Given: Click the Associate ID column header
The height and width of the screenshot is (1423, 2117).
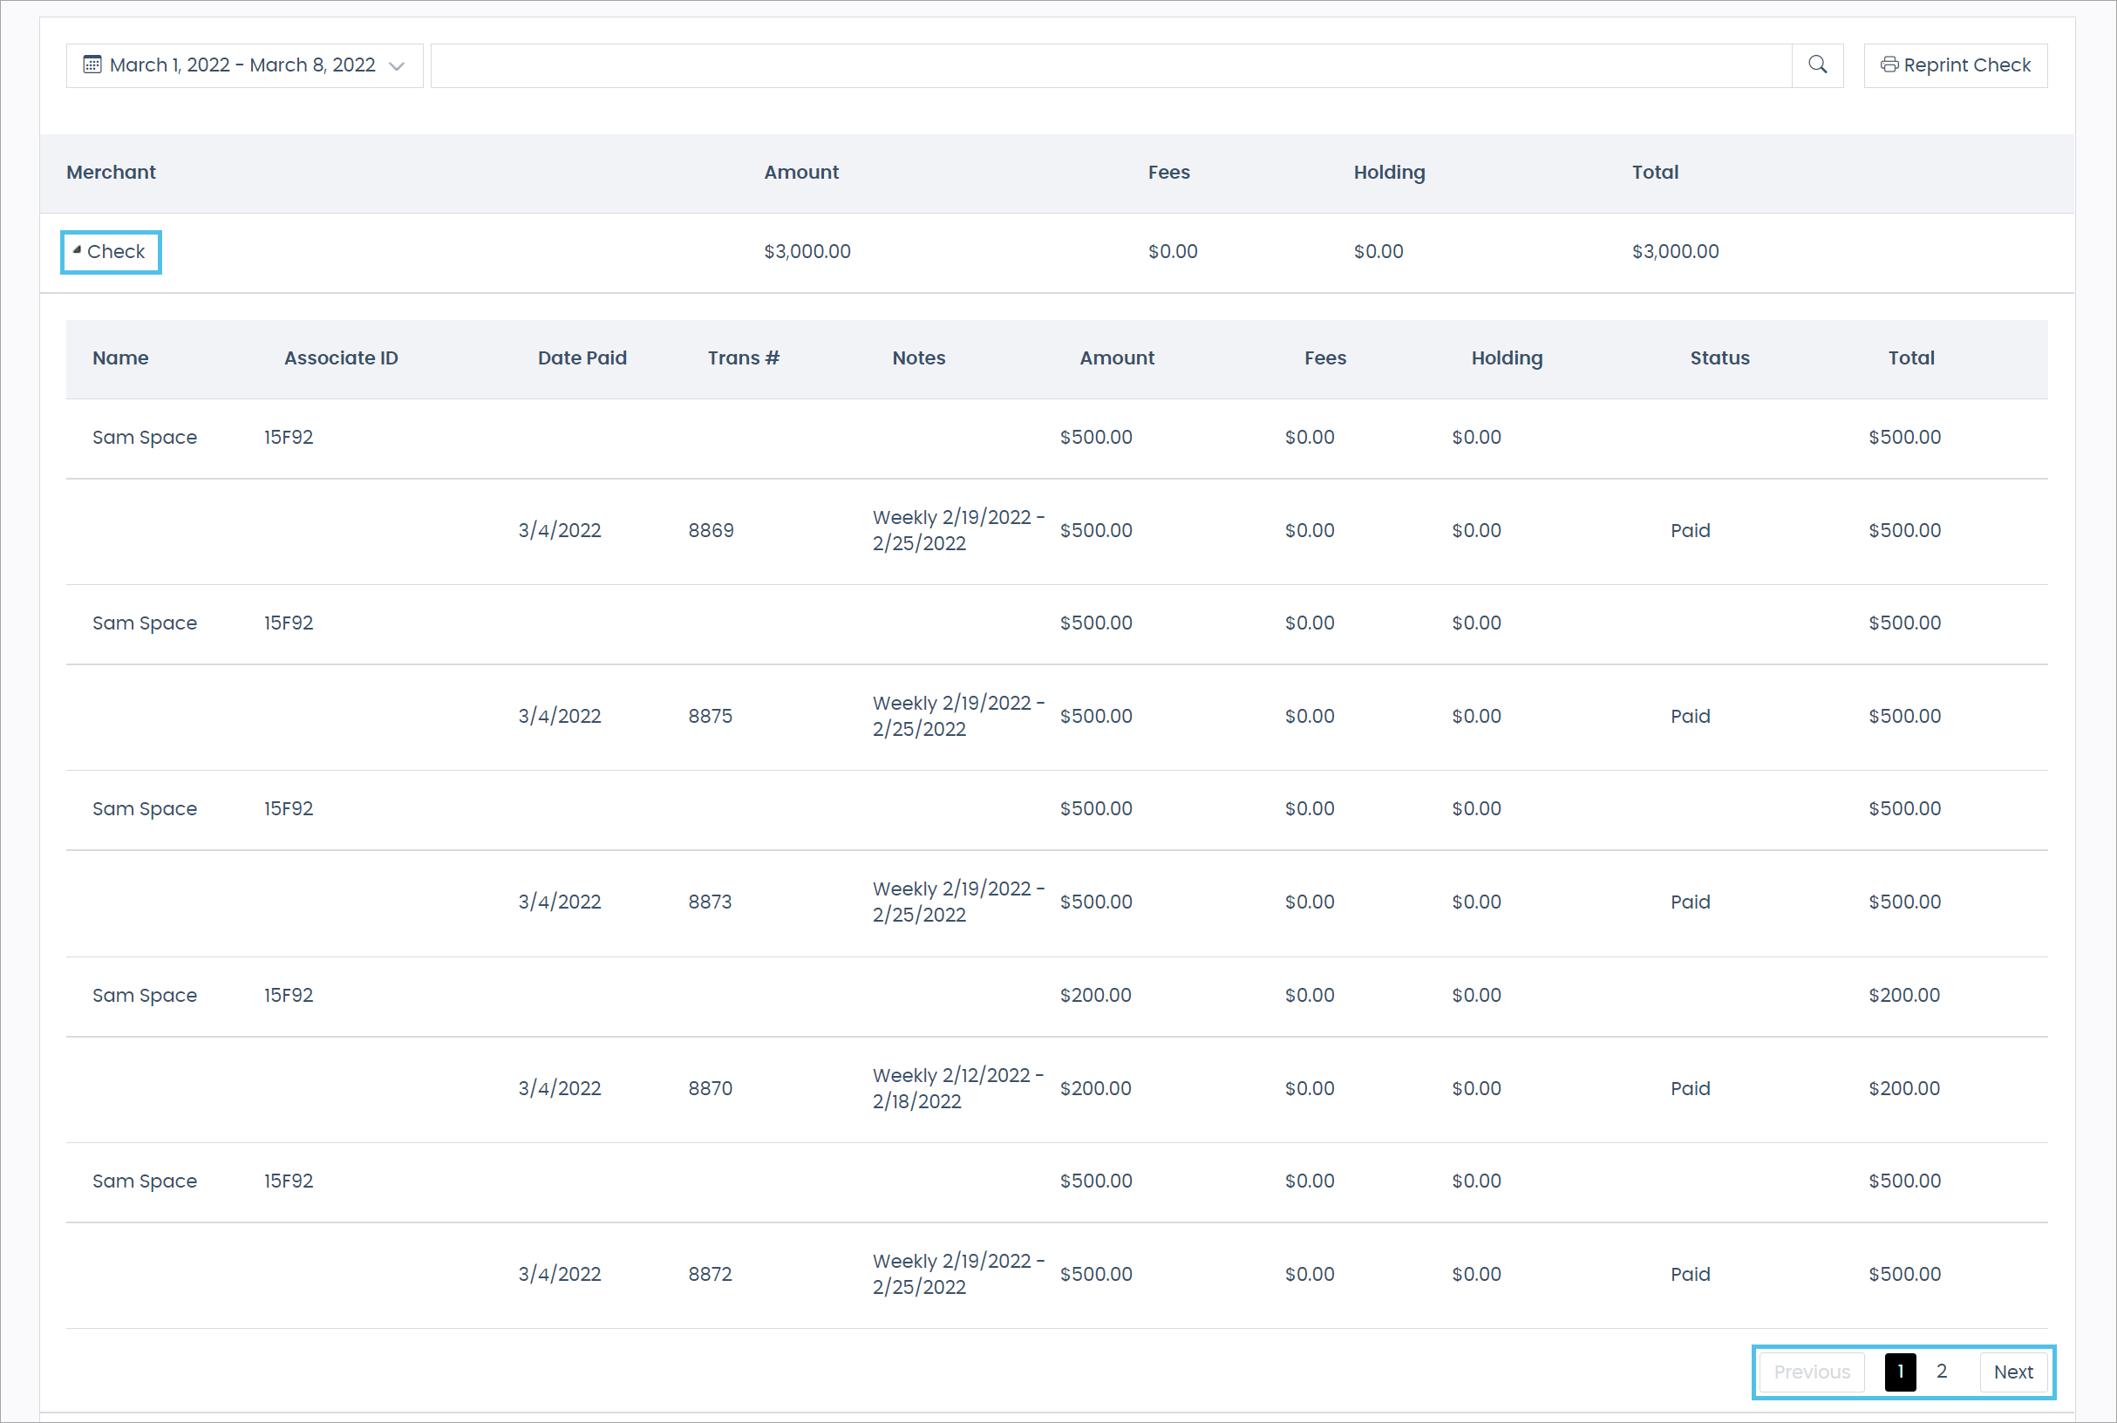Looking at the screenshot, I should click(x=340, y=357).
